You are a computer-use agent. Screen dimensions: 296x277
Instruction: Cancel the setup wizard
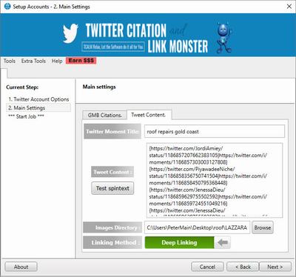[x=207, y=267]
